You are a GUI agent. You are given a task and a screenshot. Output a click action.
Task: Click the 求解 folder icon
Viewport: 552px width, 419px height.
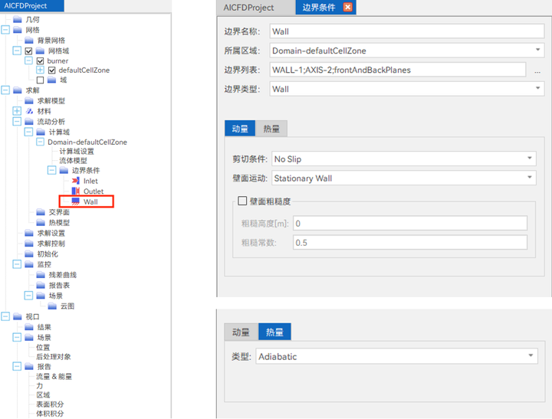point(17,90)
